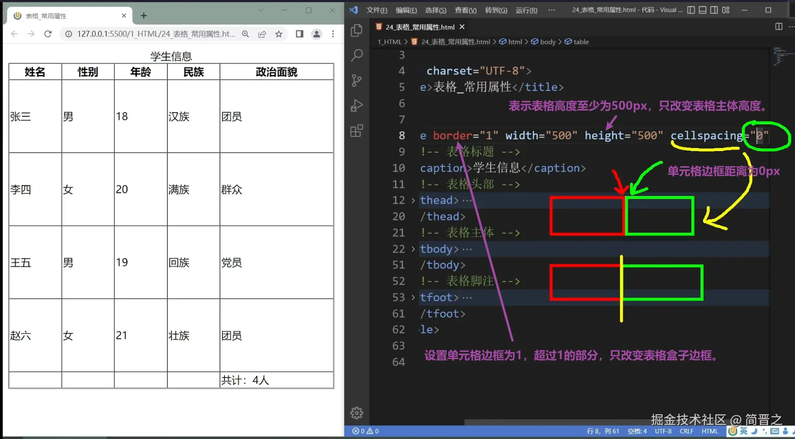
Task: Open the Explorer view in VS Code
Action: 357,30
